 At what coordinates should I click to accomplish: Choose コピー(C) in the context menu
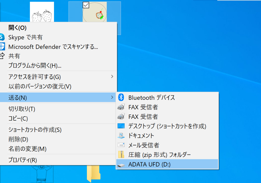pyautogui.click(x=18, y=119)
